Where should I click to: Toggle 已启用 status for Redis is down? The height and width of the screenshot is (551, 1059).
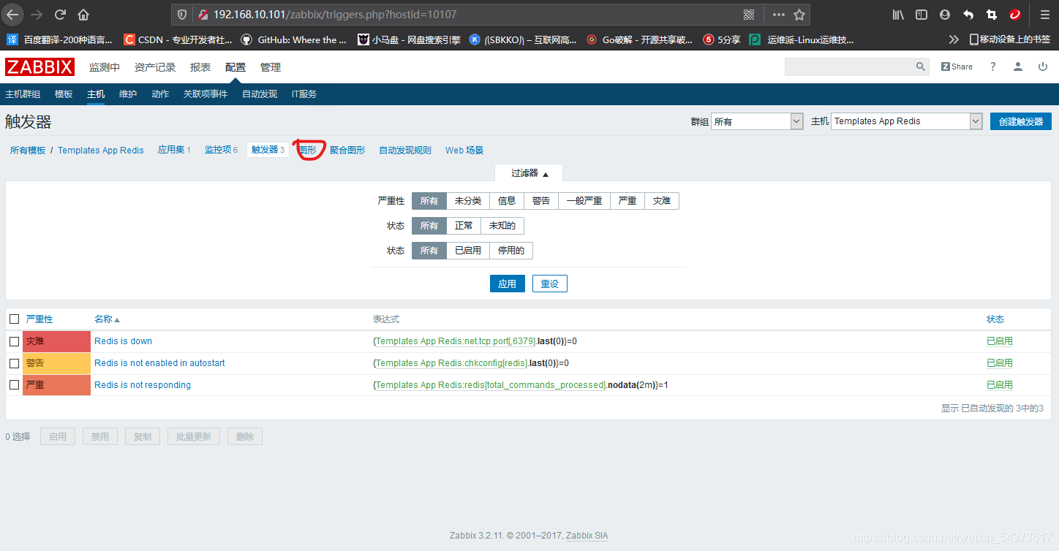(x=1000, y=341)
